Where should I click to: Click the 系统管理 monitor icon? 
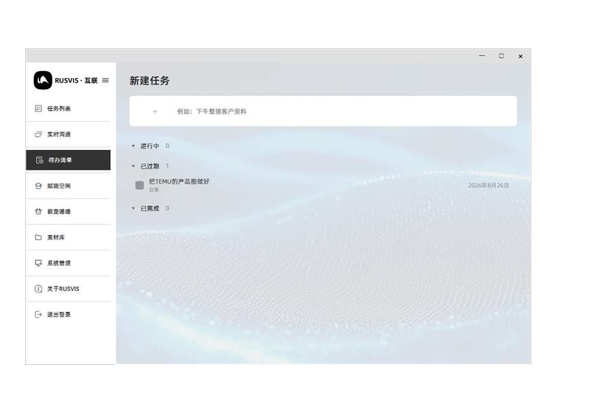(x=38, y=263)
